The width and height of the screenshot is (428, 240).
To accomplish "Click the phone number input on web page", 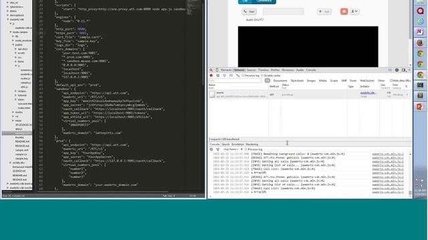I will [x=284, y=11].
